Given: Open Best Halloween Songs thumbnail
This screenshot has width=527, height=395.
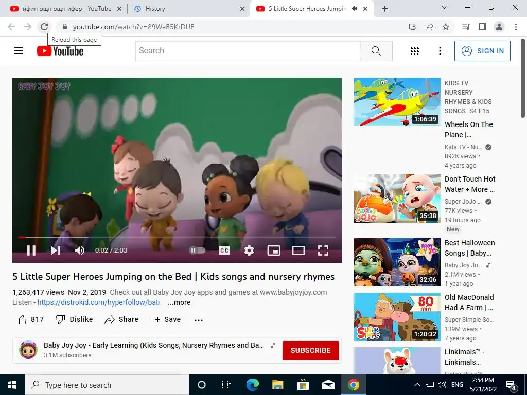Looking at the screenshot, I should tap(397, 262).
